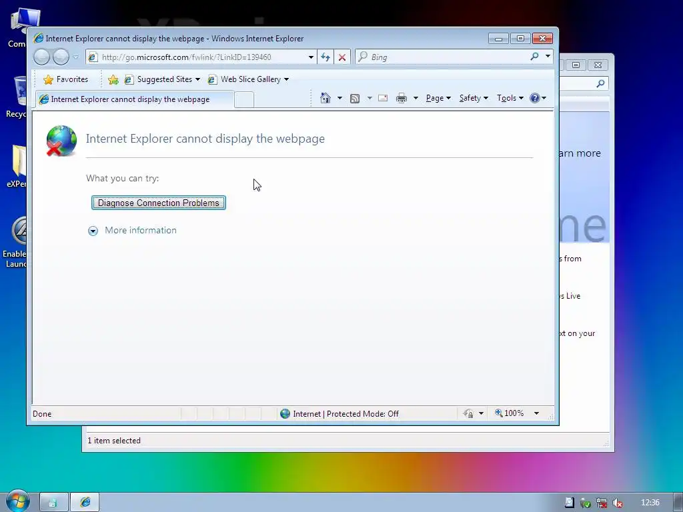
Task: Click the Forward navigation button
Action: pyautogui.click(x=61, y=57)
